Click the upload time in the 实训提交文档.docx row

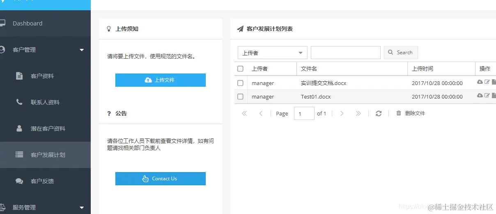(437, 83)
